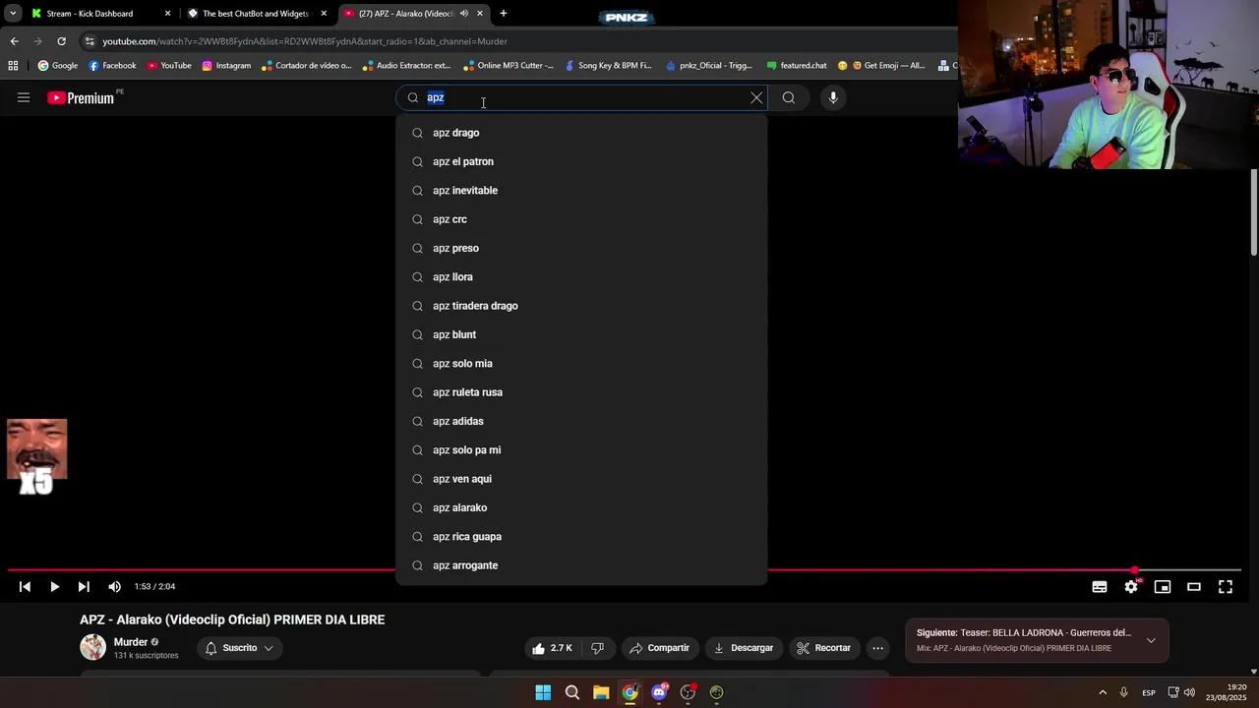Toggle subtitles/captions on the player

[x=1100, y=587]
